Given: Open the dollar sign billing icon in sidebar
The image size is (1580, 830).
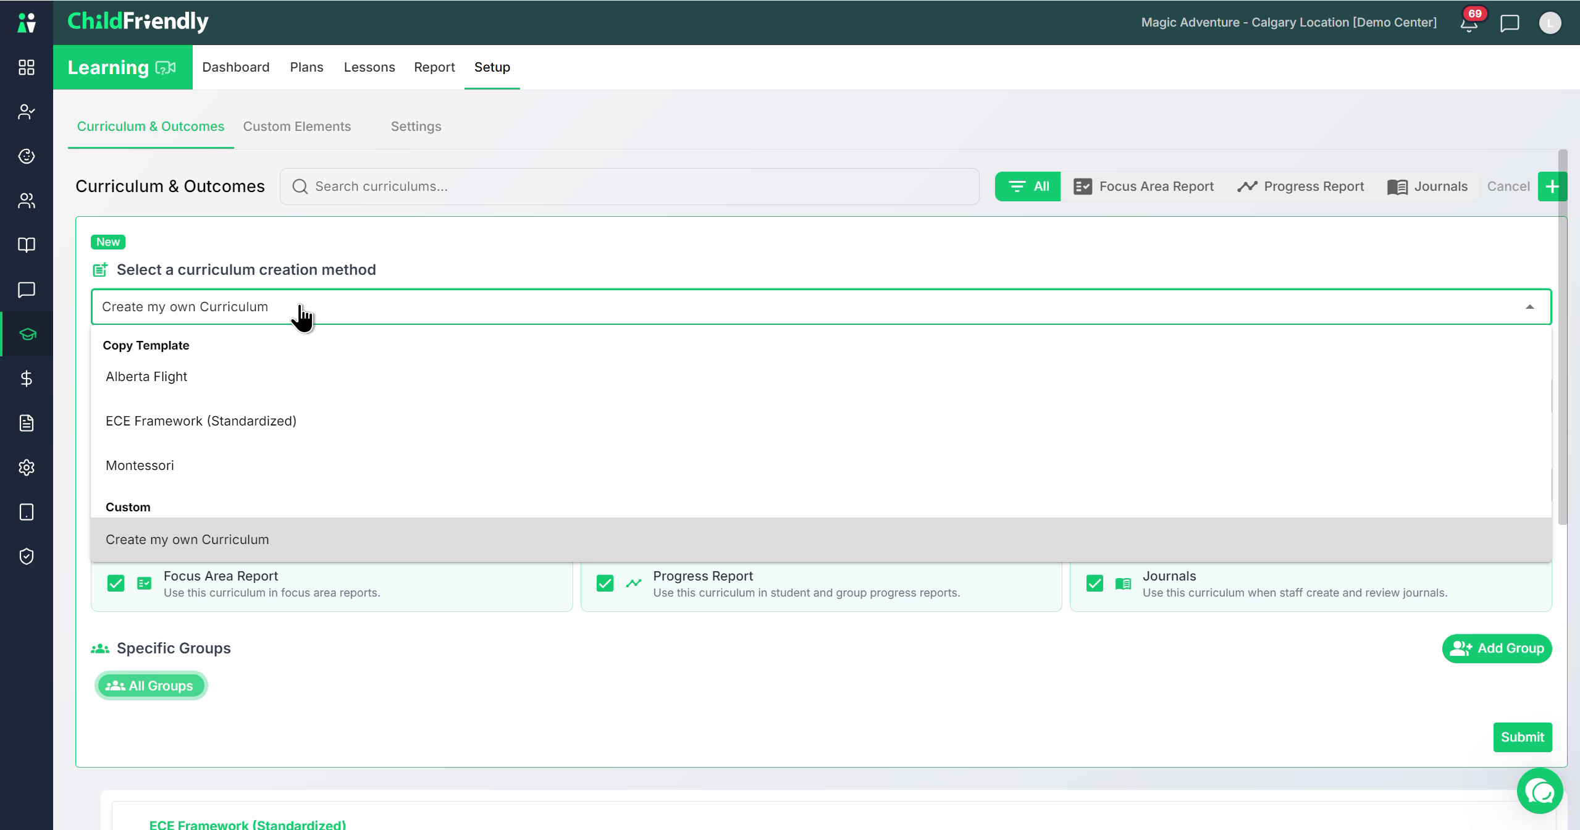Looking at the screenshot, I should [27, 379].
